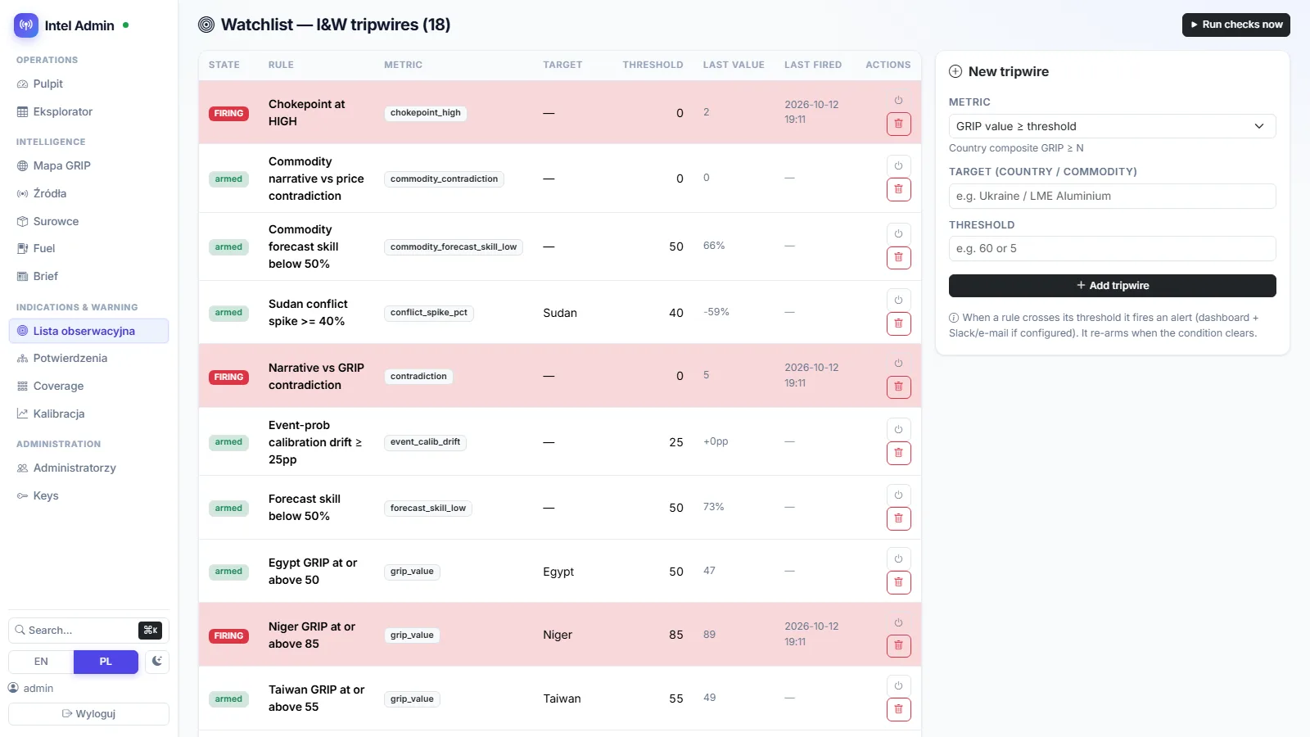This screenshot has width=1310, height=737.
Task: Toggle power for Niger GRIP rule
Action: click(898, 622)
